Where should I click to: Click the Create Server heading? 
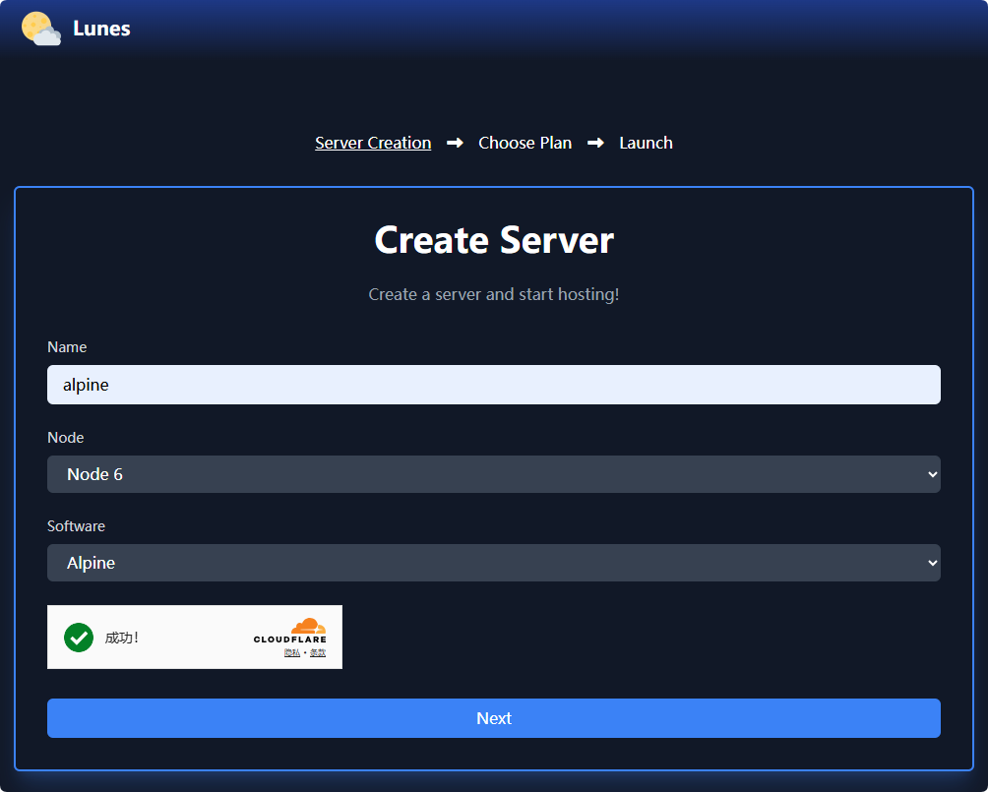pos(493,241)
